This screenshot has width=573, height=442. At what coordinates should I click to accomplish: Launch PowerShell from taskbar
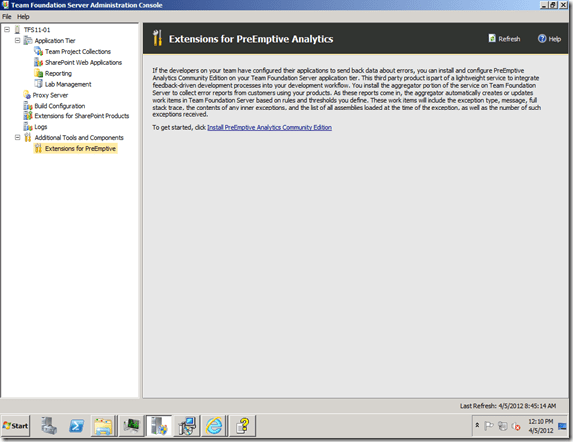pos(76,426)
